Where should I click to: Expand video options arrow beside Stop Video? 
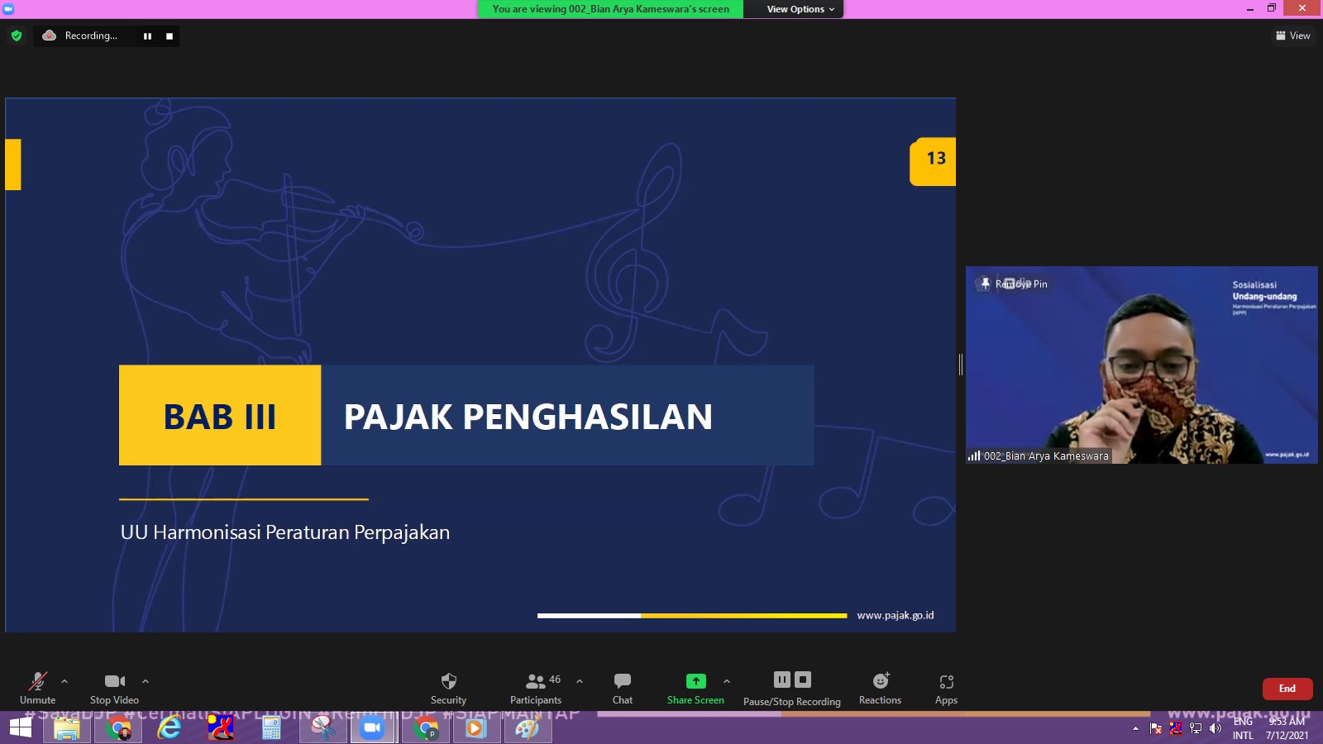(x=146, y=681)
